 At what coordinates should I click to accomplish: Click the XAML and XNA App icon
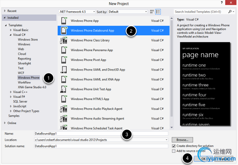64,79
